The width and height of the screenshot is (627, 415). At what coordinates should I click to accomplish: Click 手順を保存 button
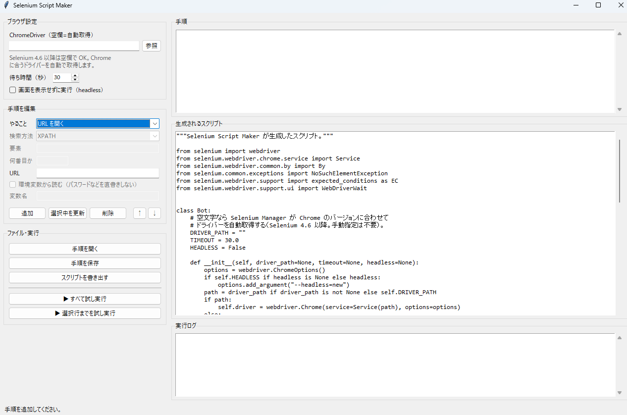(x=85, y=263)
